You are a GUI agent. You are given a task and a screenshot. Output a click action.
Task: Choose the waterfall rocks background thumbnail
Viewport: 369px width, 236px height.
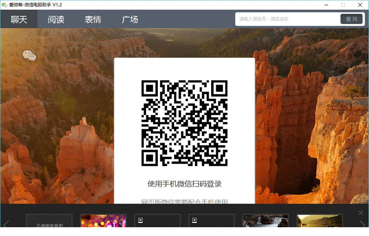pos(265,221)
